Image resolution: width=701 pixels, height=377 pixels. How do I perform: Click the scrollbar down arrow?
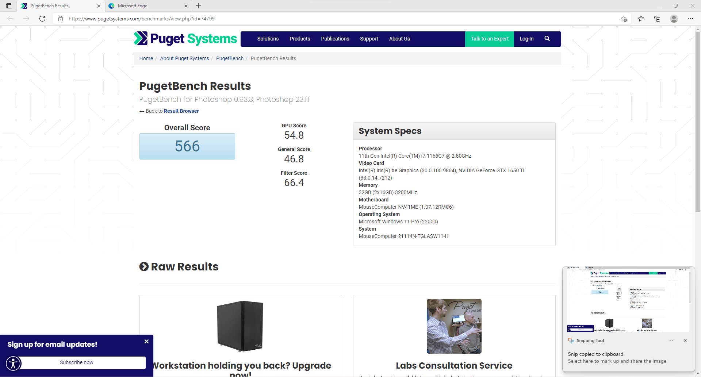[x=698, y=374]
